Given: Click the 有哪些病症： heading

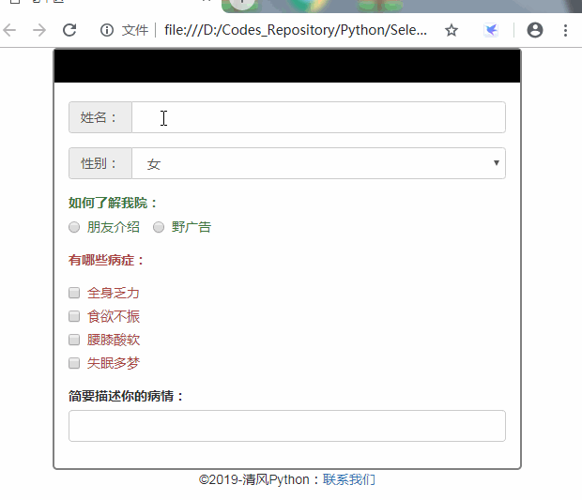Looking at the screenshot, I should coord(106,260).
